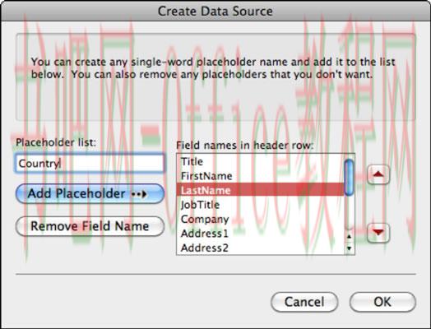The height and width of the screenshot is (329, 431).
Task: Click into the Placeholder list text field
Action: [90, 163]
